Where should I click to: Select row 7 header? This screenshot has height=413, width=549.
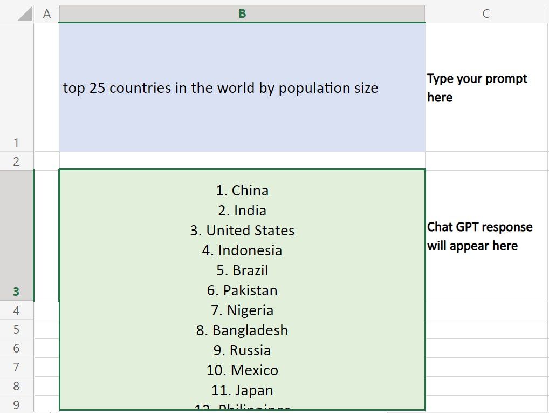[x=17, y=367]
